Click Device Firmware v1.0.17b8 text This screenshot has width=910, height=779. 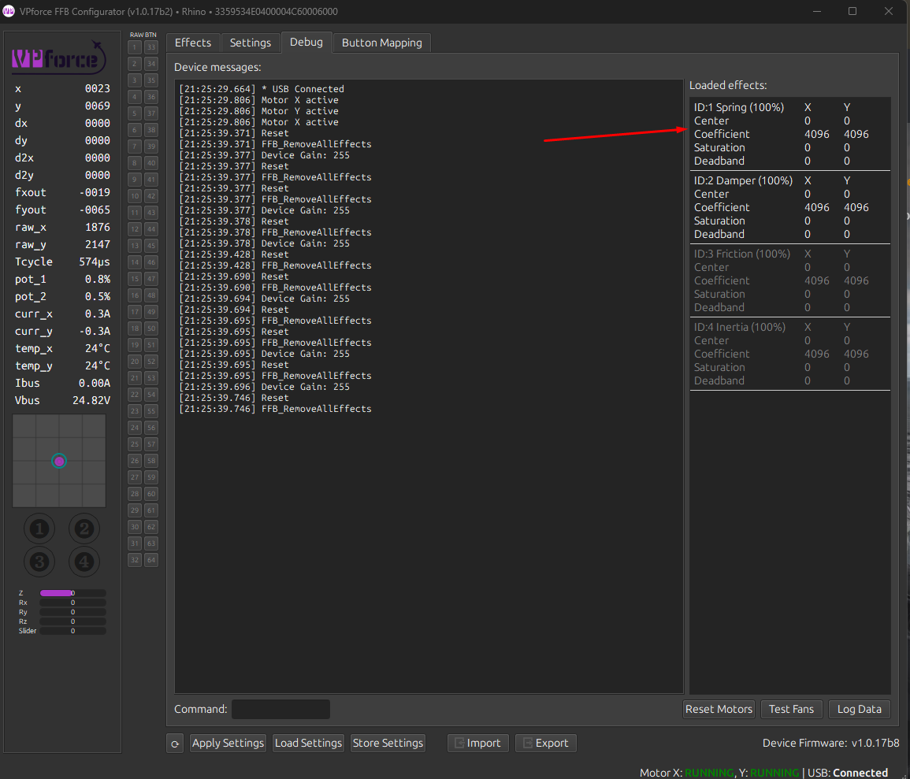click(x=830, y=743)
